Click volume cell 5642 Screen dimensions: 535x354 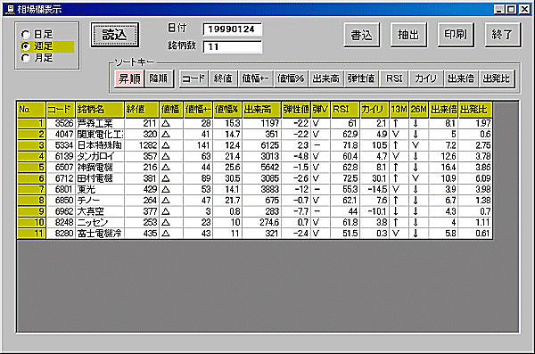pos(261,168)
